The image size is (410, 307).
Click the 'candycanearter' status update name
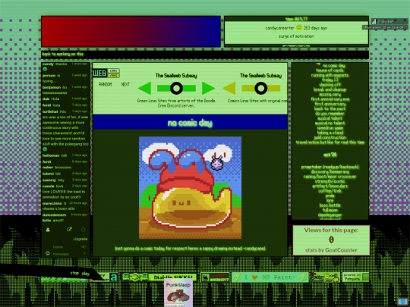pos(279,28)
